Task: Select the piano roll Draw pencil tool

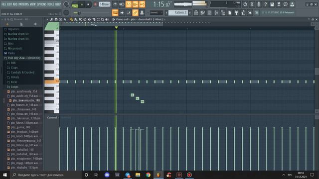Action: (71, 19)
